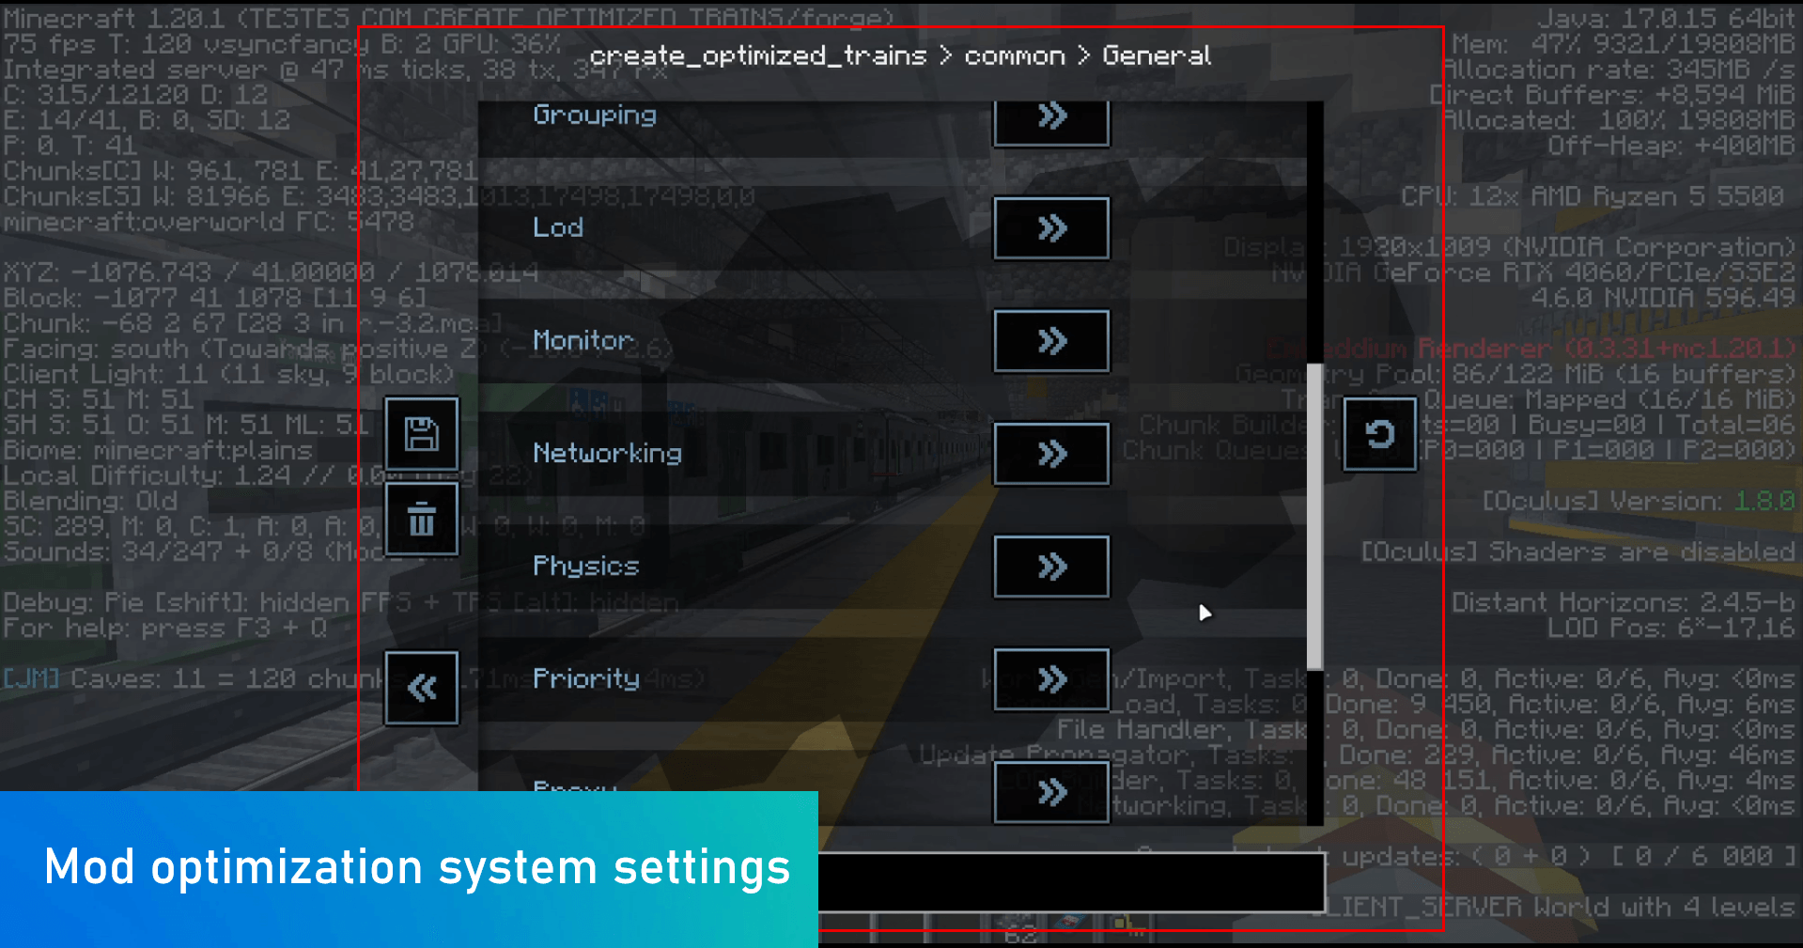
Task: Click the General breadcrumb
Action: click(1157, 55)
